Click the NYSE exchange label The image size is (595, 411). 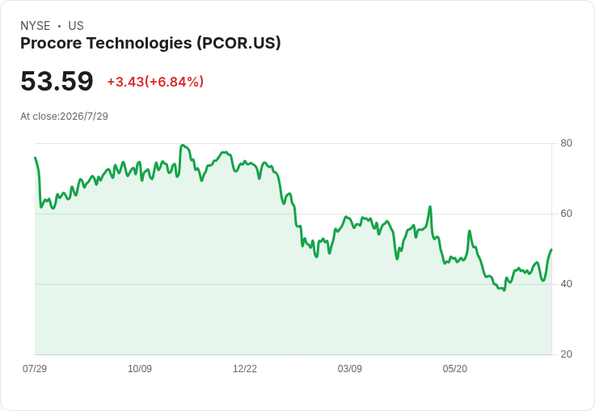[36, 26]
